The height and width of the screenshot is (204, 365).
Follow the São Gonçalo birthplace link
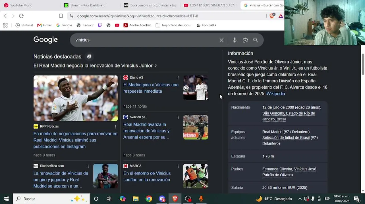click(289, 116)
